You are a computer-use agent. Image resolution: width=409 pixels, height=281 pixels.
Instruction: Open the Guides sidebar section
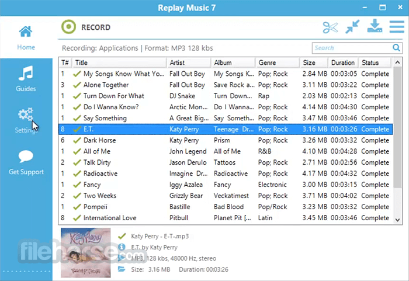click(x=26, y=78)
